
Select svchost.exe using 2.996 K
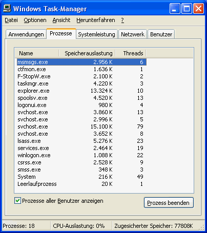tap(81, 119)
